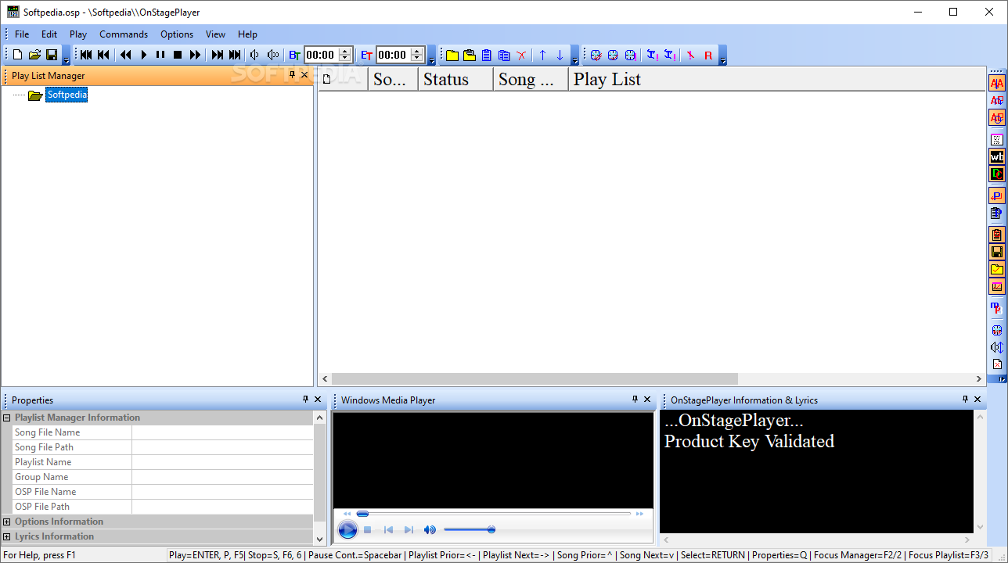
Task: Close the Windows Media Player panel
Action: [x=647, y=400]
